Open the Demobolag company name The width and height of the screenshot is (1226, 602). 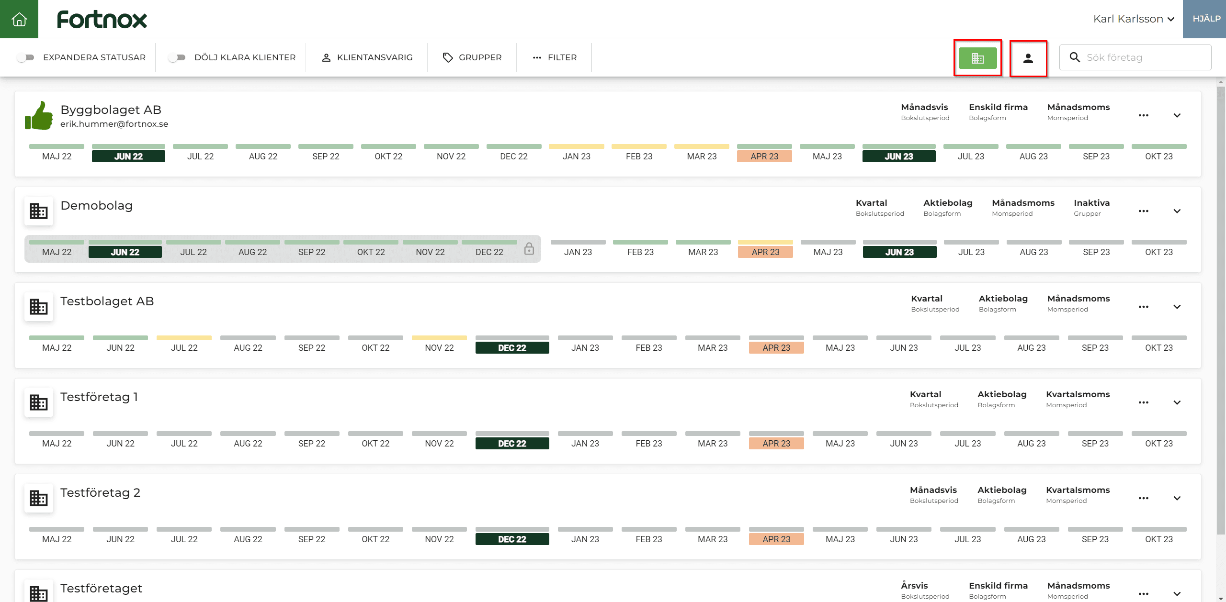pyautogui.click(x=96, y=205)
